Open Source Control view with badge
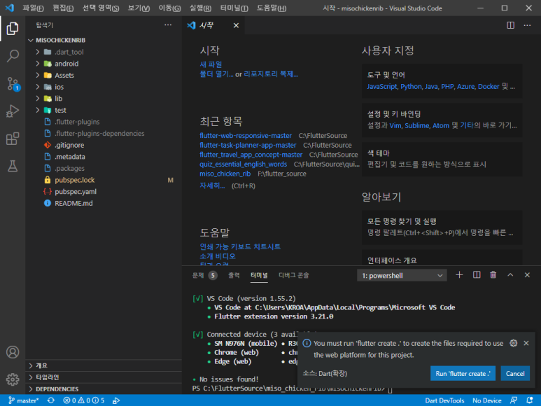Image resolution: width=541 pixels, height=406 pixels. pyautogui.click(x=13, y=84)
